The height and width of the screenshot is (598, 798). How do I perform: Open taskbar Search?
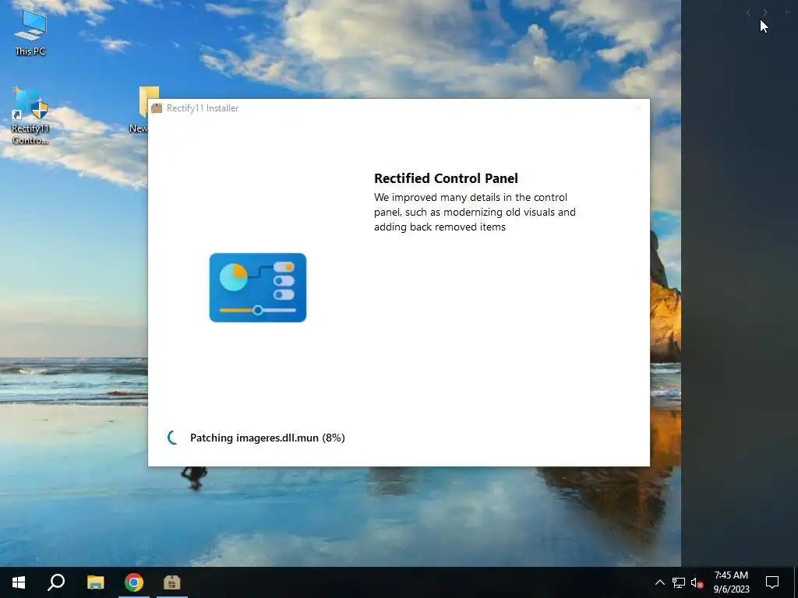(x=56, y=582)
